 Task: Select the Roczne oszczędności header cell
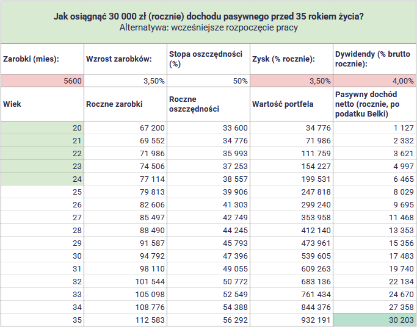[208, 104]
